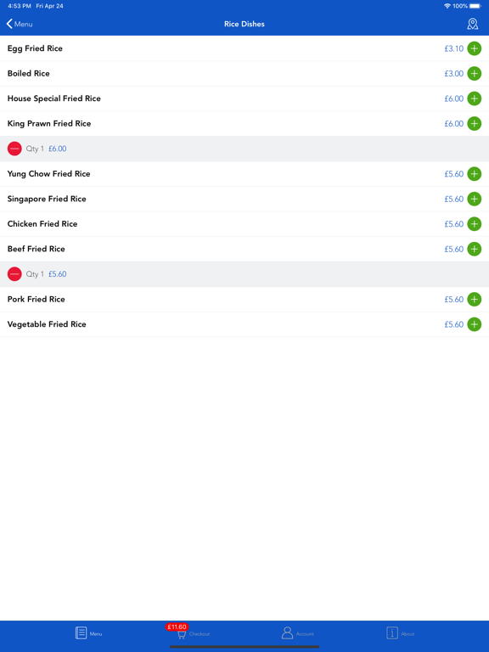The image size is (489, 652).
Task: Add Pork Fried Rice to basket
Action: coord(474,299)
